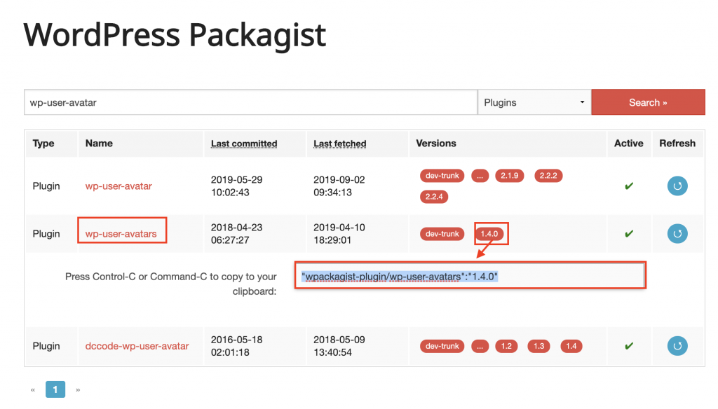718x409 pixels.
Task: Click last fetched date 2019-09-02 09:34:13
Action: coord(339,186)
